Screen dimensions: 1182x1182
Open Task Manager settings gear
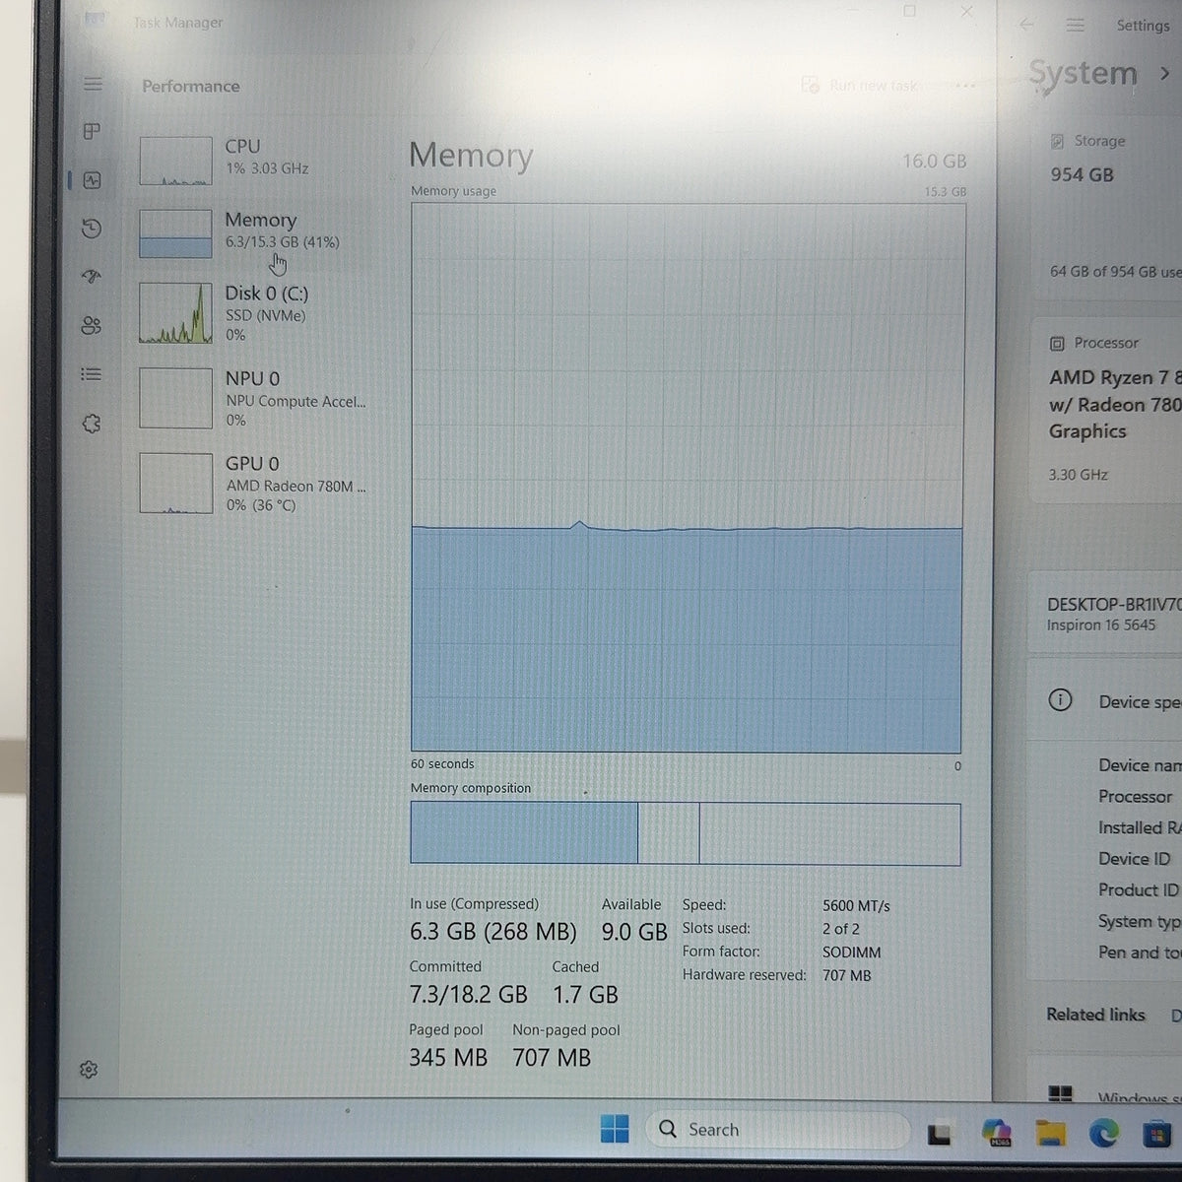point(89,1069)
